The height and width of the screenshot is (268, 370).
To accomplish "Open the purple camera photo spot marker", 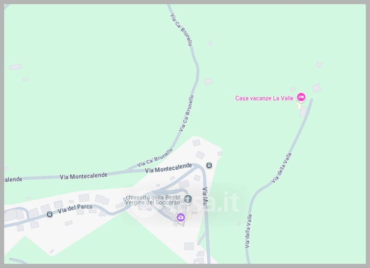I will click(180, 217).
